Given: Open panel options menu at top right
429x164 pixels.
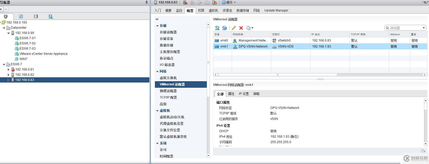Looking at the screenshot, I should pos(426,2).
